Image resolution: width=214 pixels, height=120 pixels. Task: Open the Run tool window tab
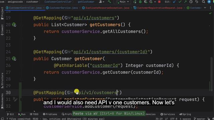(22, 114)
